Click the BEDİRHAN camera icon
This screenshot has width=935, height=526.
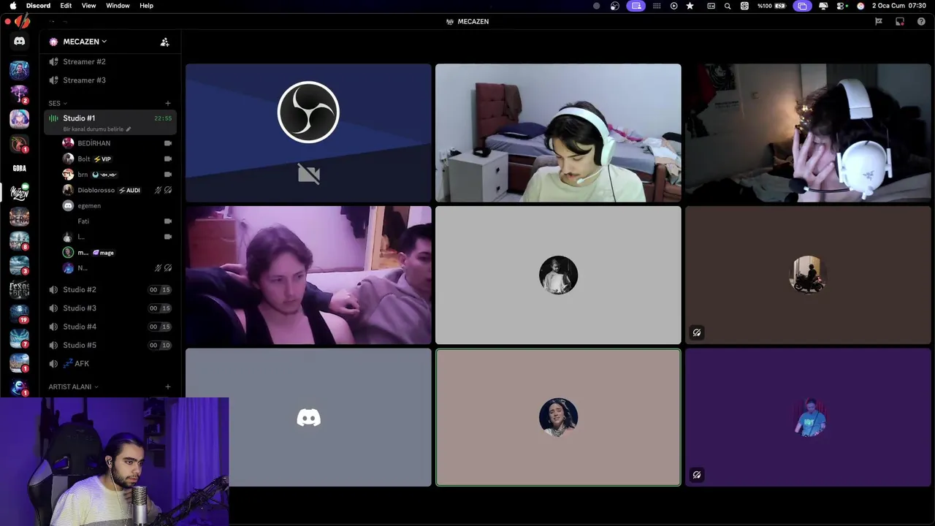coord(168,143)
